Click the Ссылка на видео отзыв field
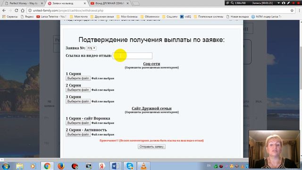 pos(133,56)
